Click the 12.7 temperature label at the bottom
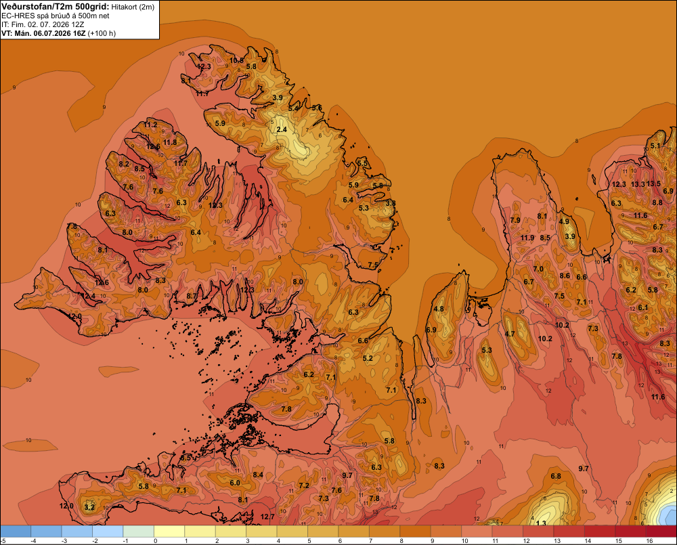The width and height of the screenshot is (677, 545). coord(267,517)
